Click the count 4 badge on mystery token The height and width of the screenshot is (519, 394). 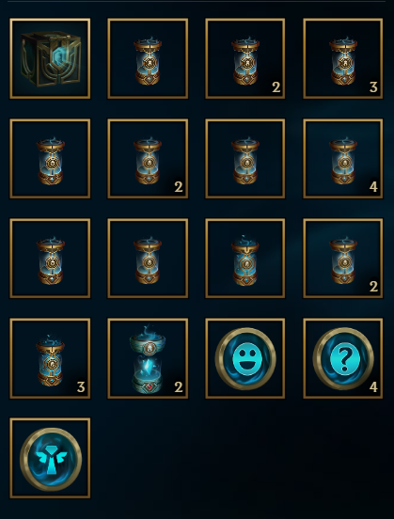pos(373,386)
